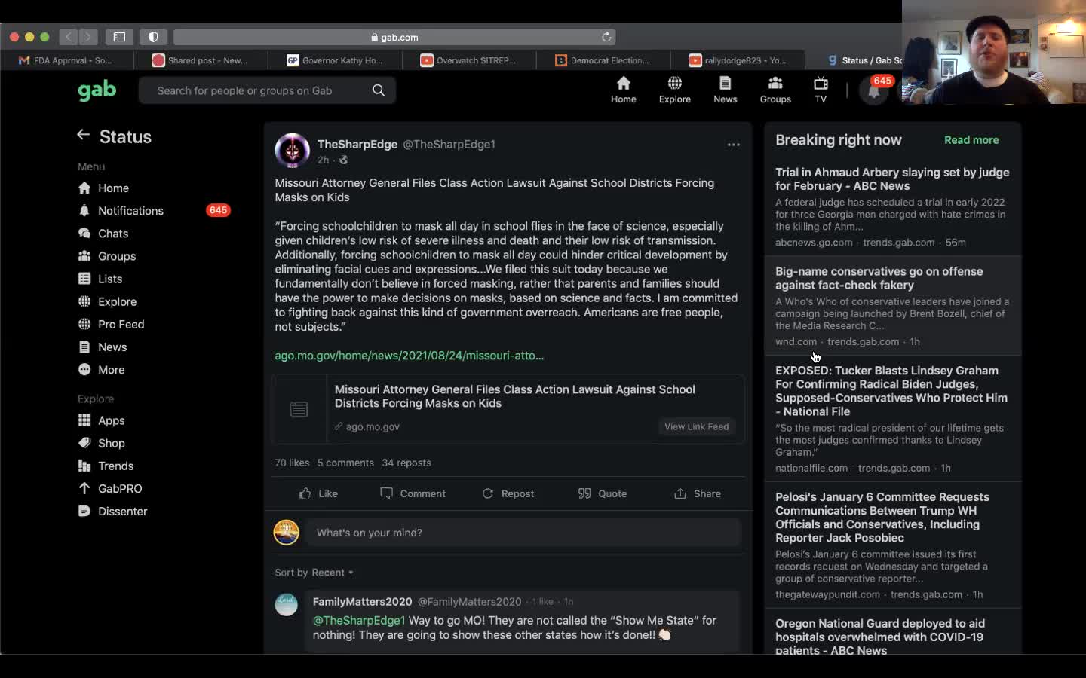The height and width of the screenshot is (678, 1086).
Task: Open Pro Feed in sidebar
Action: pyautogui.click(x=111, y=324)
